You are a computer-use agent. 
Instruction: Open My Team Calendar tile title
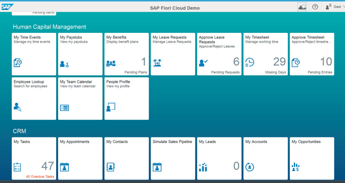click(x=76, y=82)
